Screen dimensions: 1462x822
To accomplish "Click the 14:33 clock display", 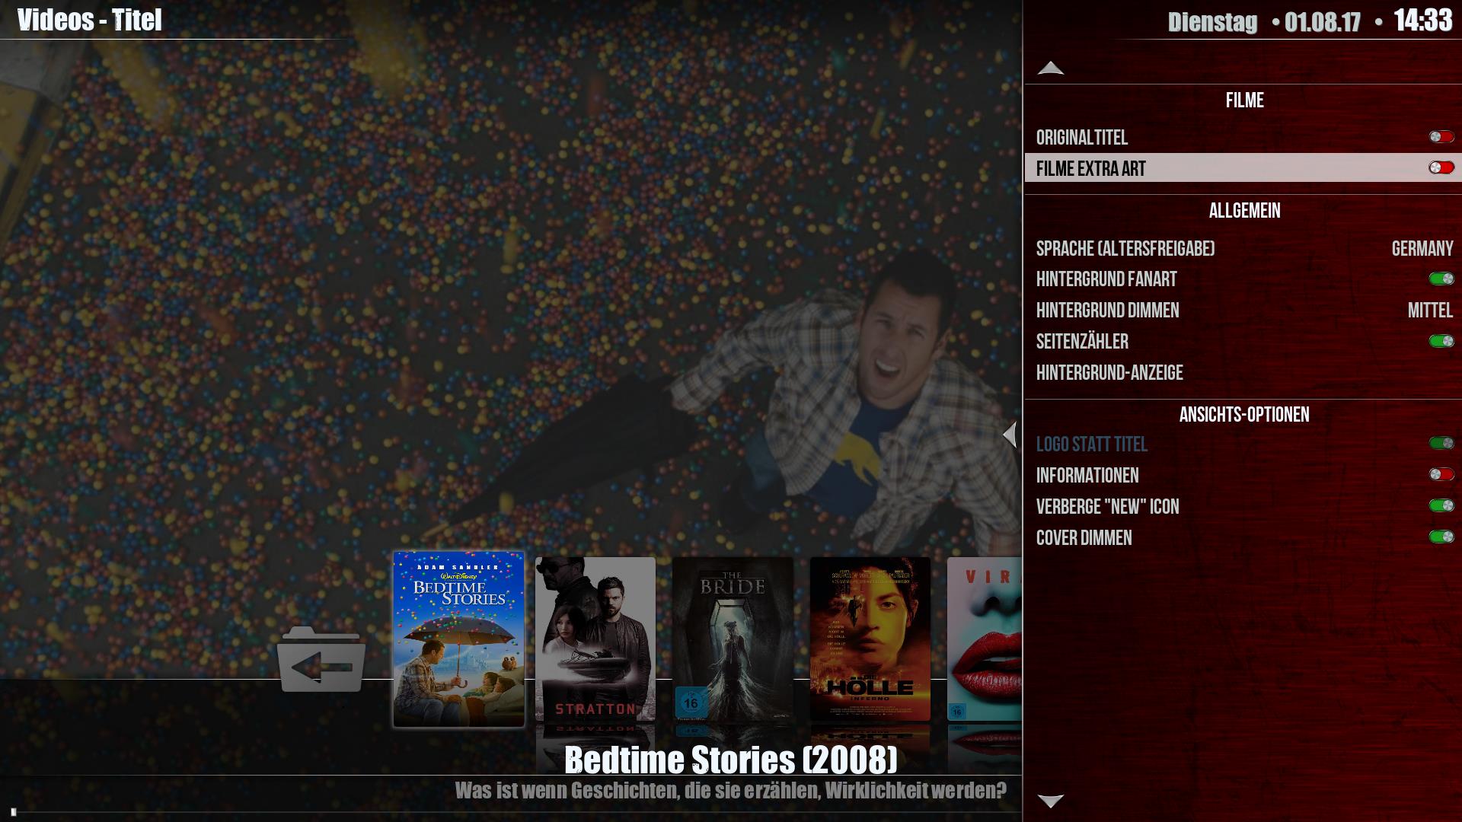I will (1423, 20).
